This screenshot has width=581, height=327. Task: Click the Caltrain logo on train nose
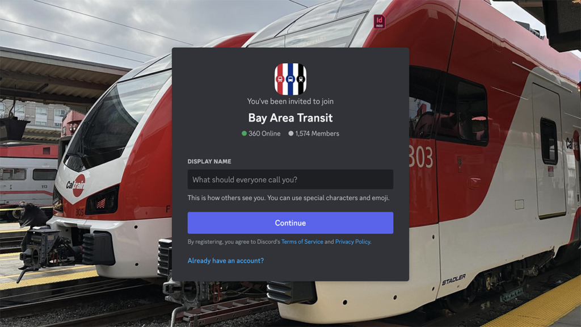coord(76,185)
